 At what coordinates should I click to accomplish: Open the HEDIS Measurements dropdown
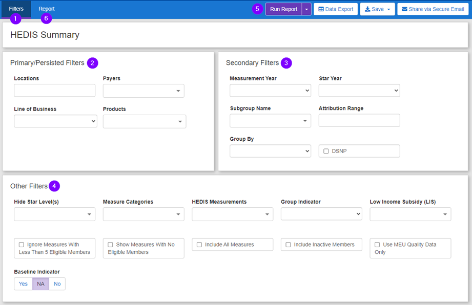pos(232,214)
